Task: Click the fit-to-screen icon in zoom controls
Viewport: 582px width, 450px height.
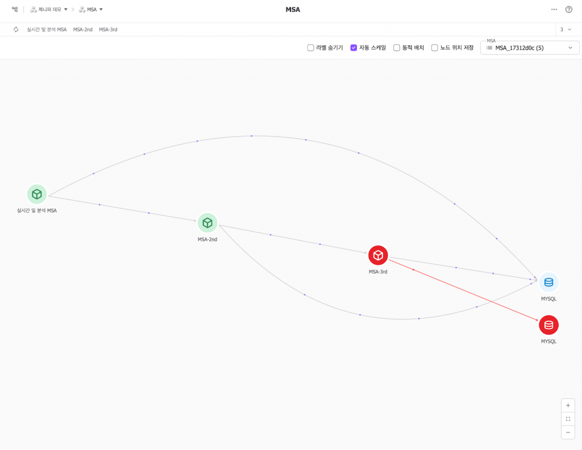Action: tap(568, 419)
